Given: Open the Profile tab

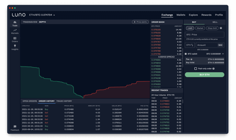Looking at the screenshot, I should coord(219,15).
